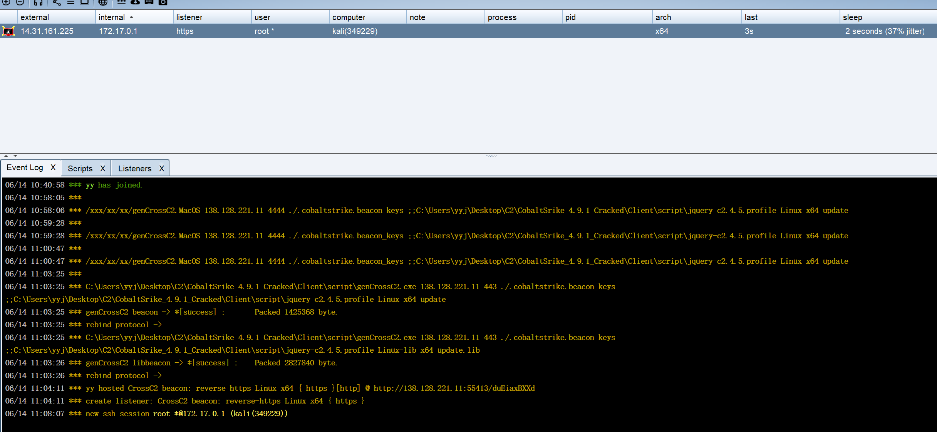Image resolution: width=937 pixels, height=432 pixels.
Task: Click the keyboard icon right of the cloud icon
Action: coord(149,2)
